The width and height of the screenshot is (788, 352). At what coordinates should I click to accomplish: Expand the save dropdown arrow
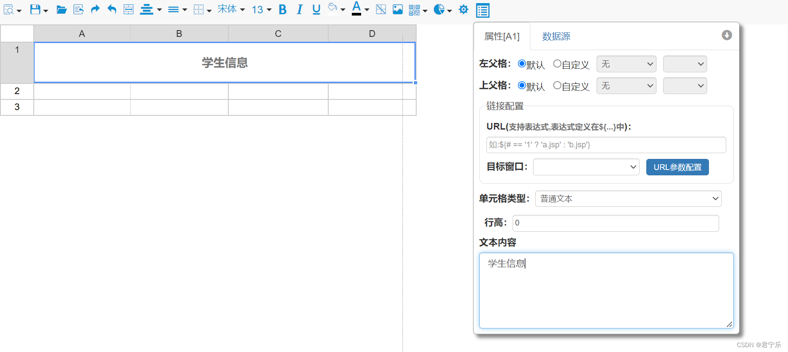tap(46, 11)
